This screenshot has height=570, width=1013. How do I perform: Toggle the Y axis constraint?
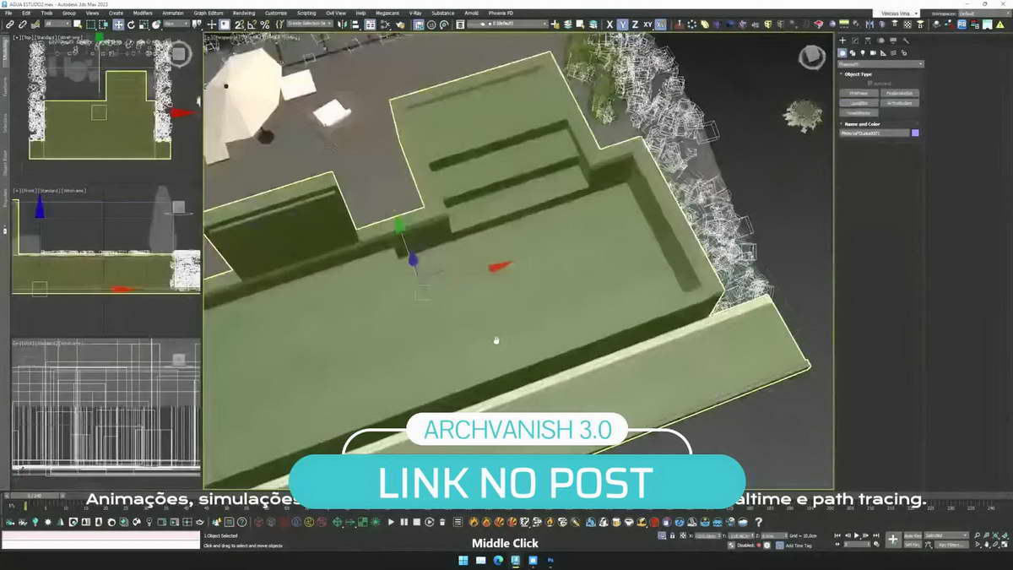click(x=622, y=25)
